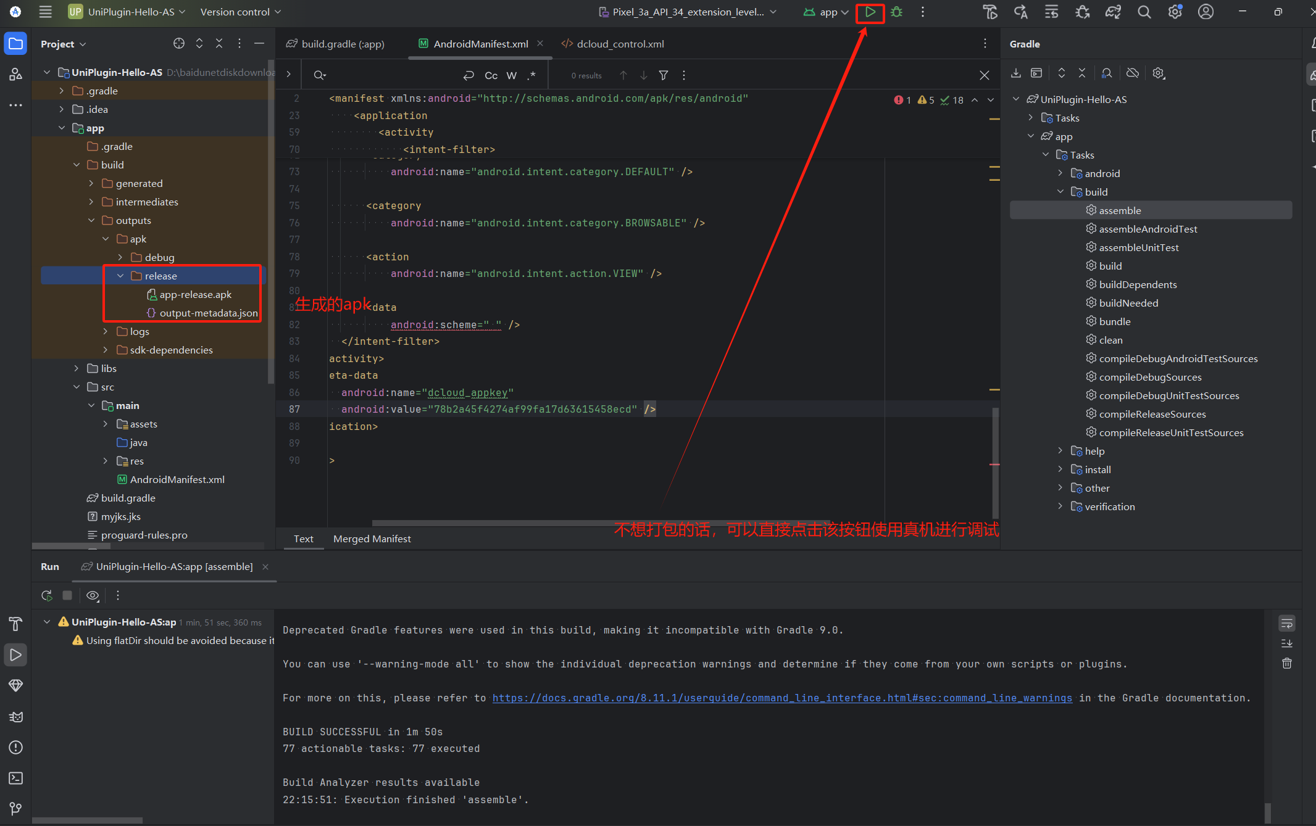Open the Terminal tool window icon
This screenshot has height=826, width=1316.
(x=16, y=778)
